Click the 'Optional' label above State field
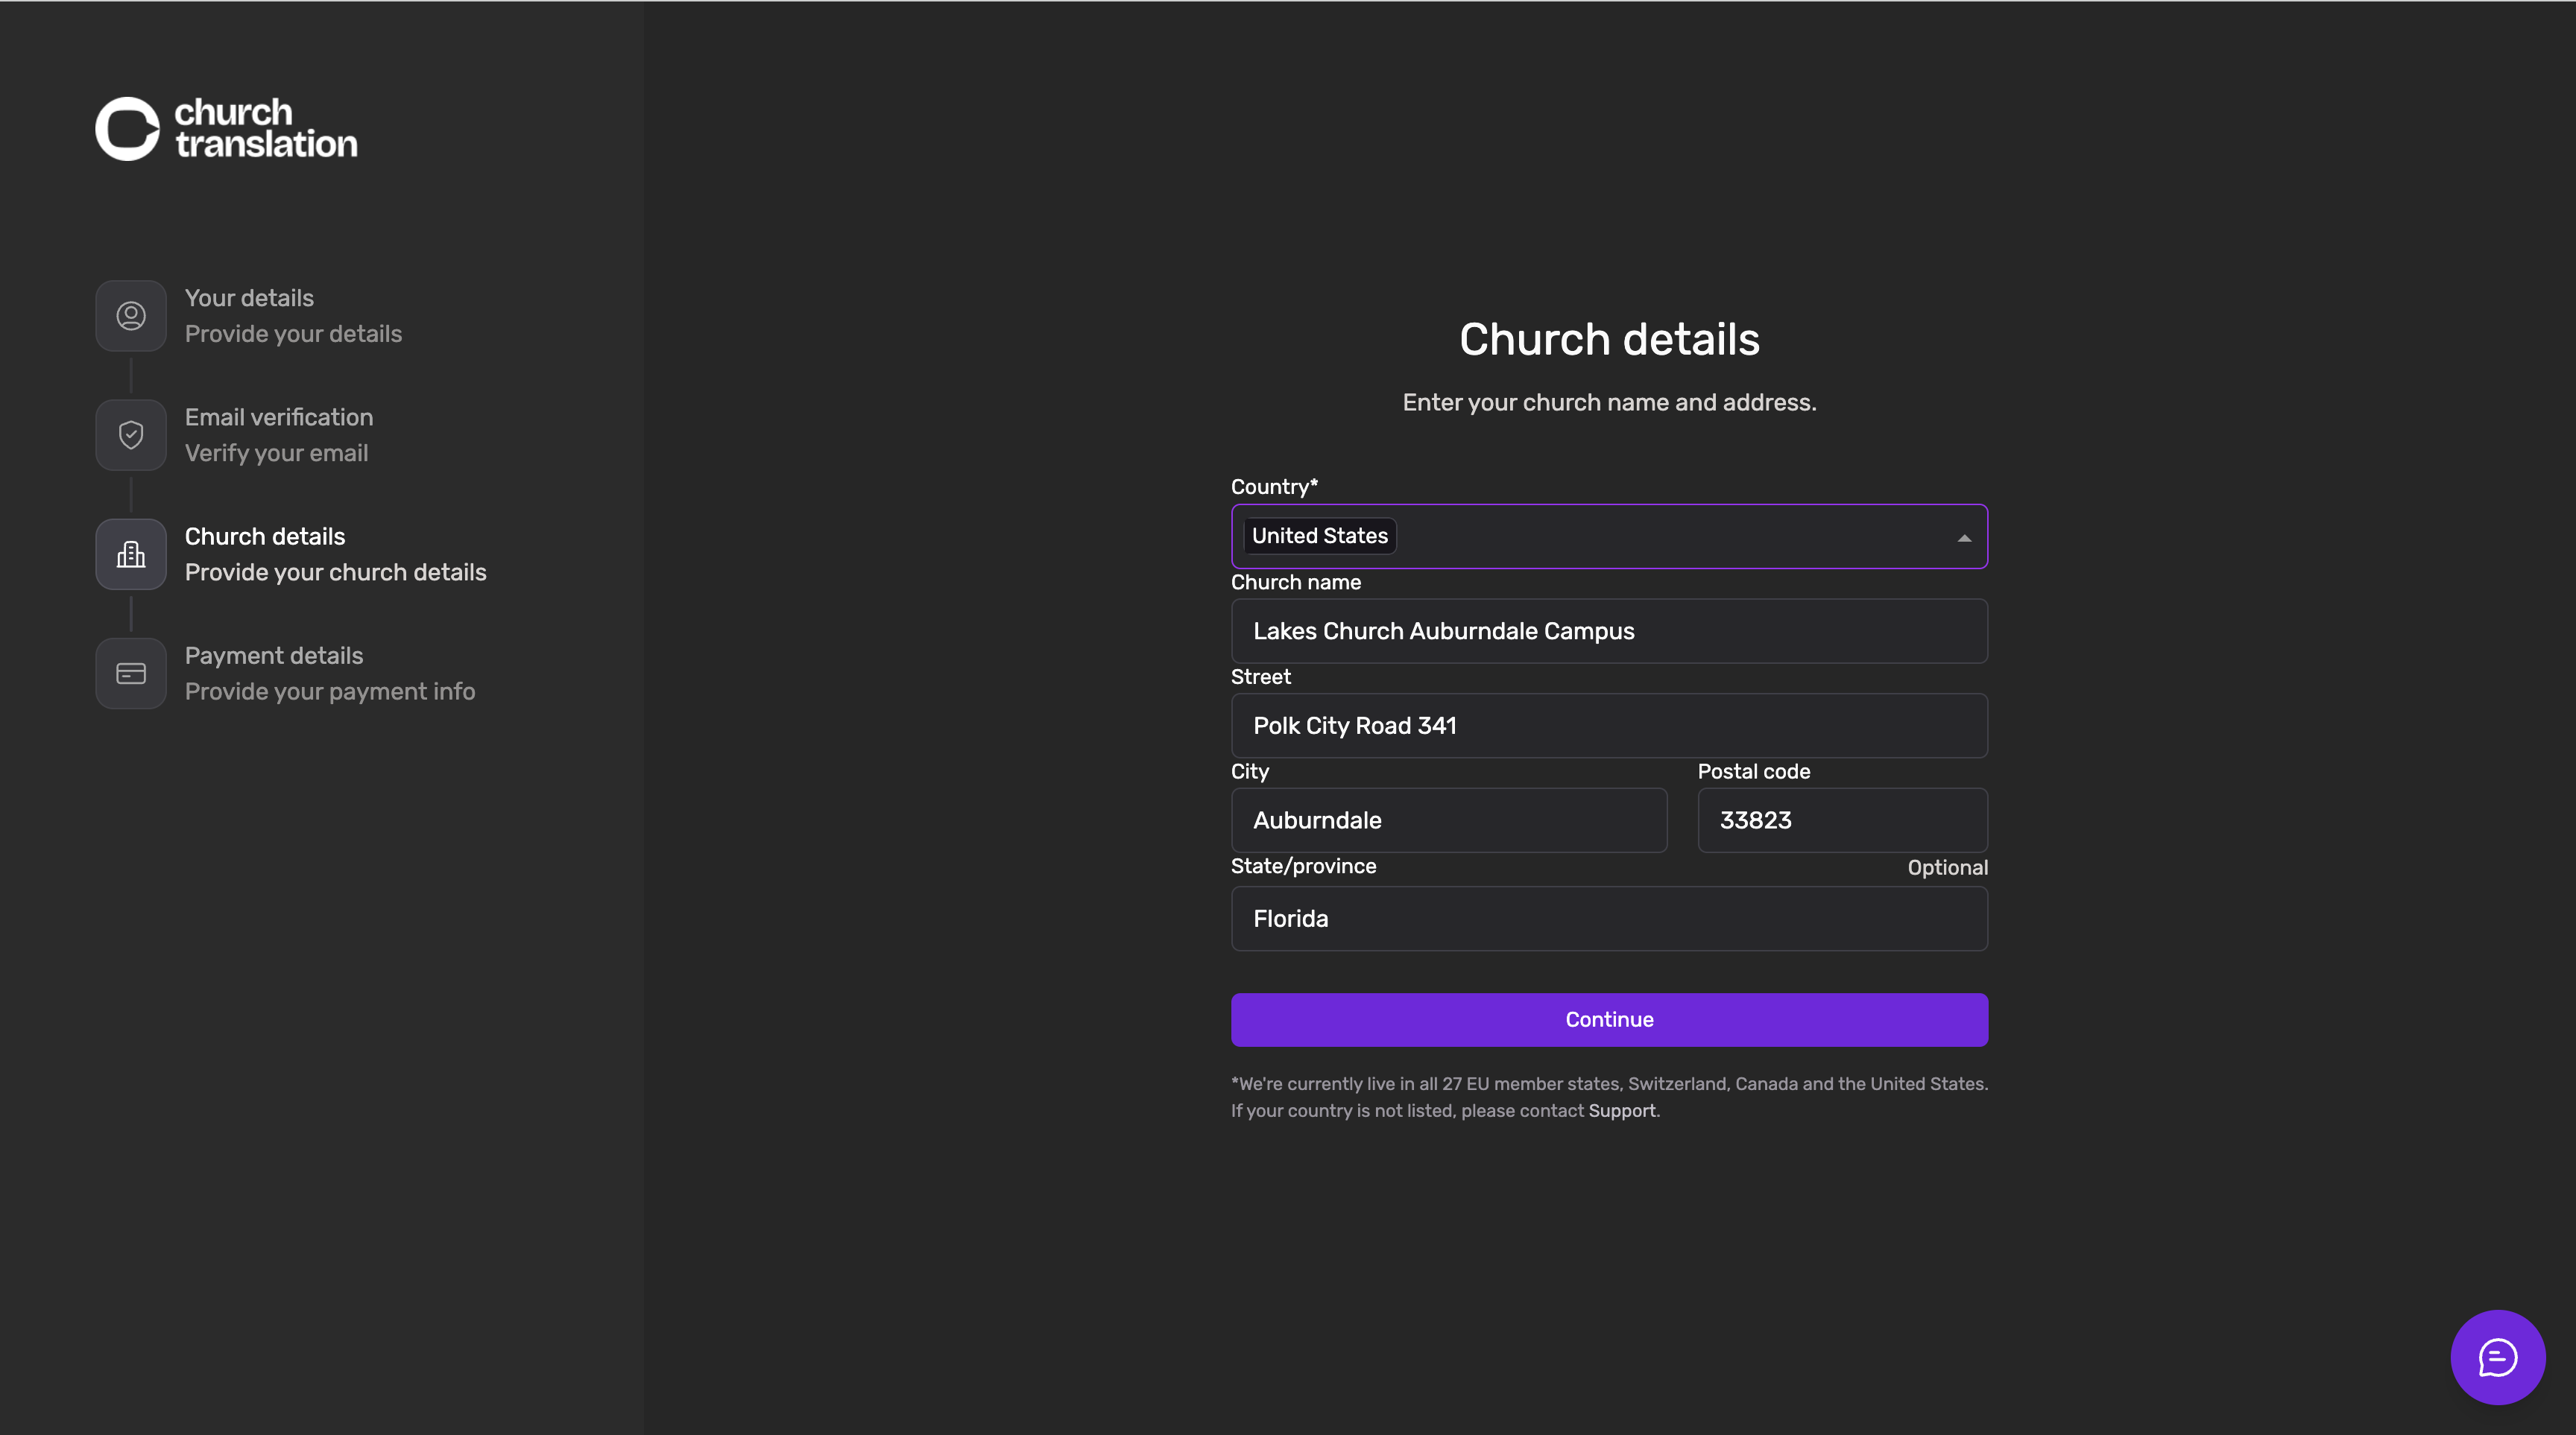The width and height of the screenshot is (2576, 1435). point(1947,867)
